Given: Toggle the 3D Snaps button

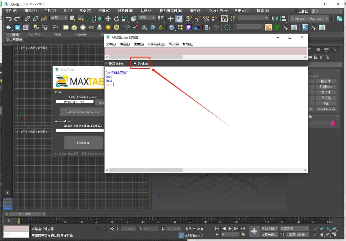Looking at the screenshot, I should [189, 19].
